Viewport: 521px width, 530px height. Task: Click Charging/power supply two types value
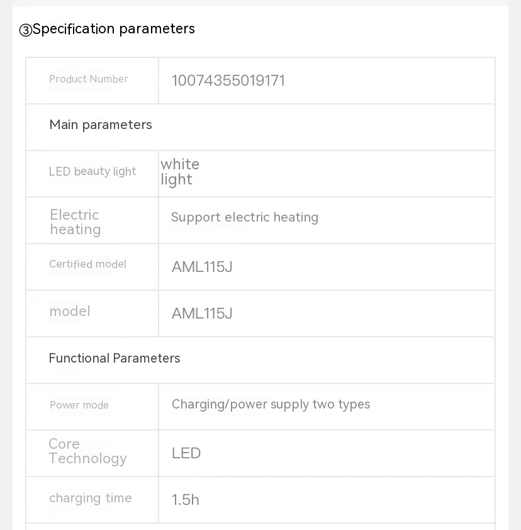(x=271, y=404)
